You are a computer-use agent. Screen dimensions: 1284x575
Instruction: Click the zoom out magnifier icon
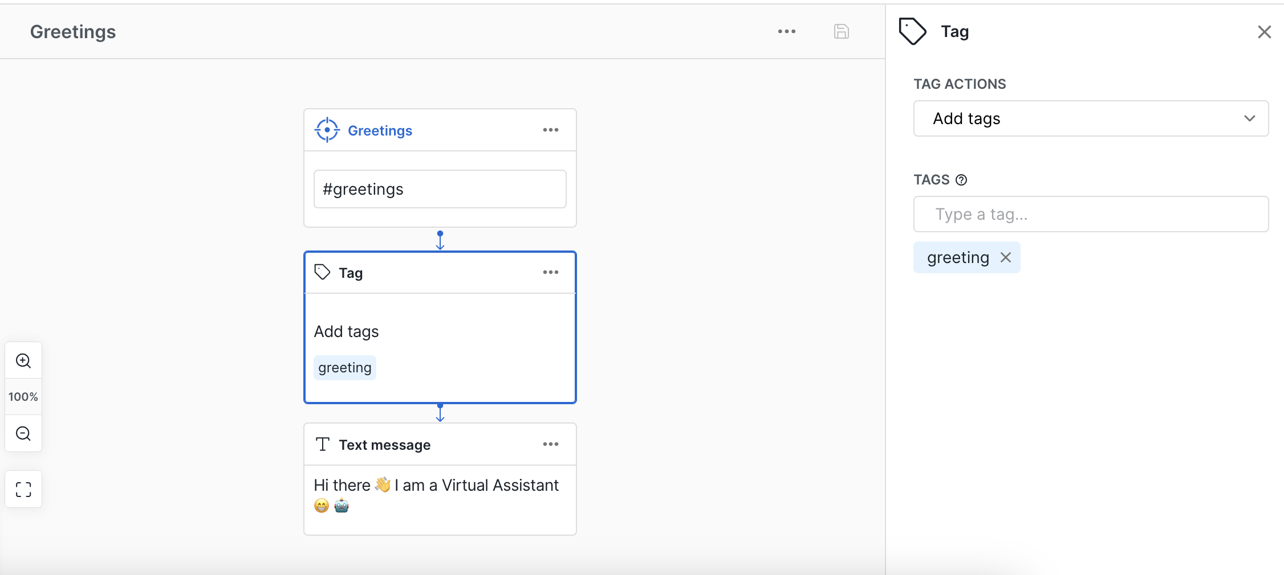[x=23, y=433]
